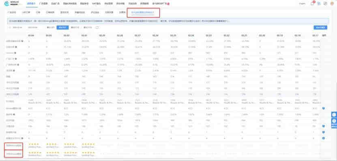
Task: Click blue round icon at Amazon rating row
Action: point(323,108)
